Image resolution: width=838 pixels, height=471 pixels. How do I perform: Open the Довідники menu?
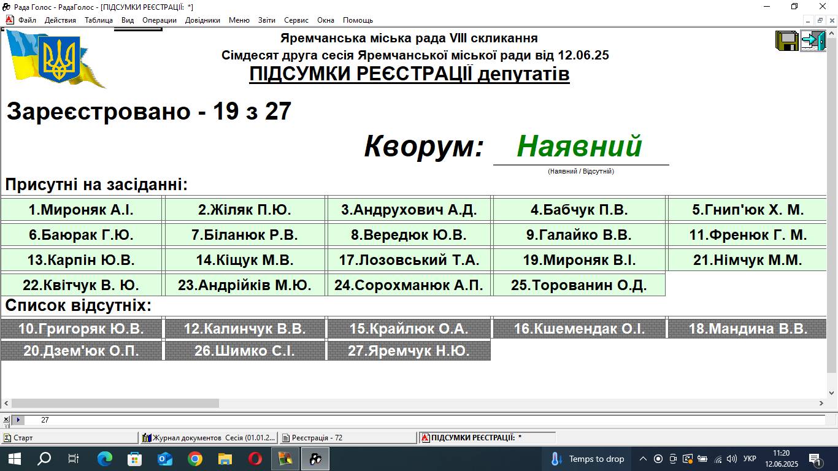point(202,20)
